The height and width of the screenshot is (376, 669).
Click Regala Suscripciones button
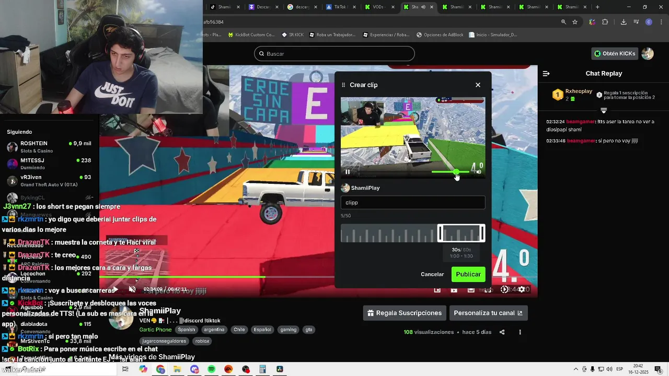click(405, 313)
